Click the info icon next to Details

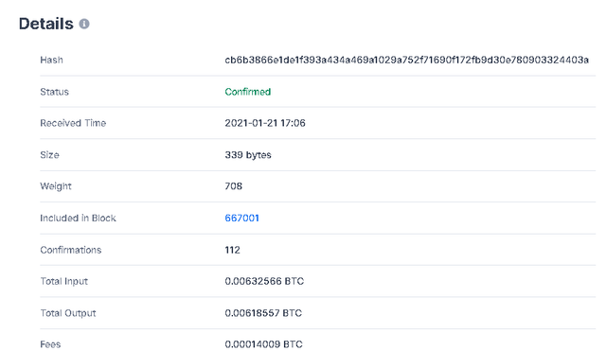click(x=84, y=24)
